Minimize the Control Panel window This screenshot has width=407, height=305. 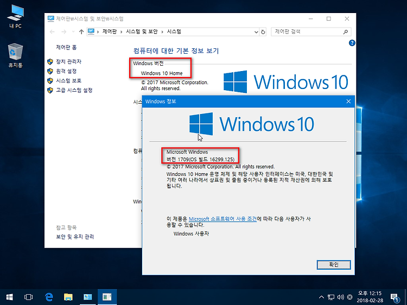click(311, 18)
